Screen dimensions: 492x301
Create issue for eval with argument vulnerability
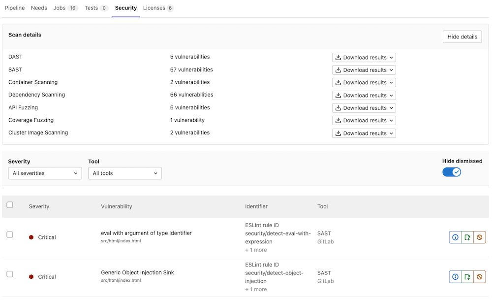pyautogui.click(x=467, y=237)
